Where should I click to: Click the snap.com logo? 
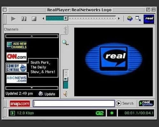(20, 104)
